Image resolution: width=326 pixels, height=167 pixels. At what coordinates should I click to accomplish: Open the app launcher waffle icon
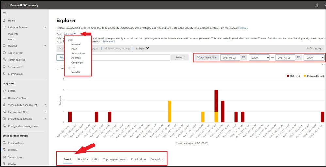click(4, 5)
